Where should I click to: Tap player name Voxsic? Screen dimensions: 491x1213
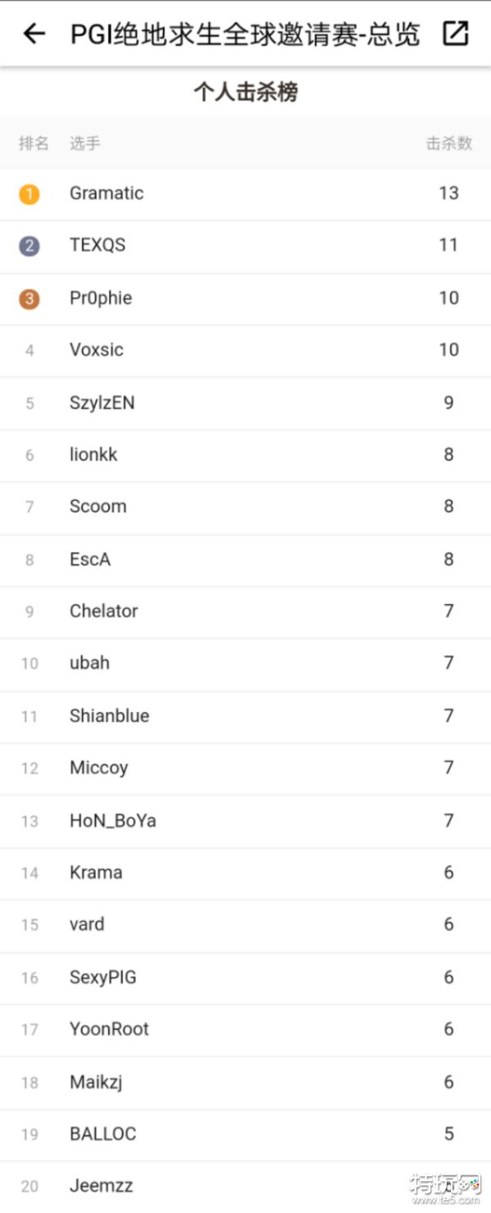click(x=97, y=350)
